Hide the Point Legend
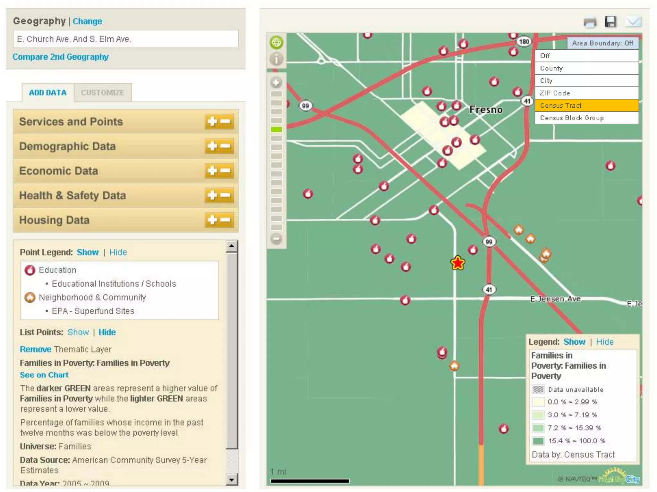Image resolution: width=657 pixels, height=492 pixels. (118, 252)
